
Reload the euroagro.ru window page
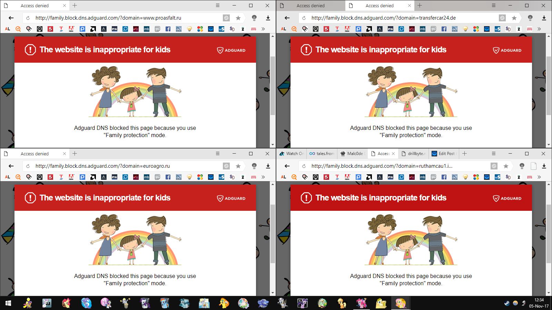(x=28, y=166)
